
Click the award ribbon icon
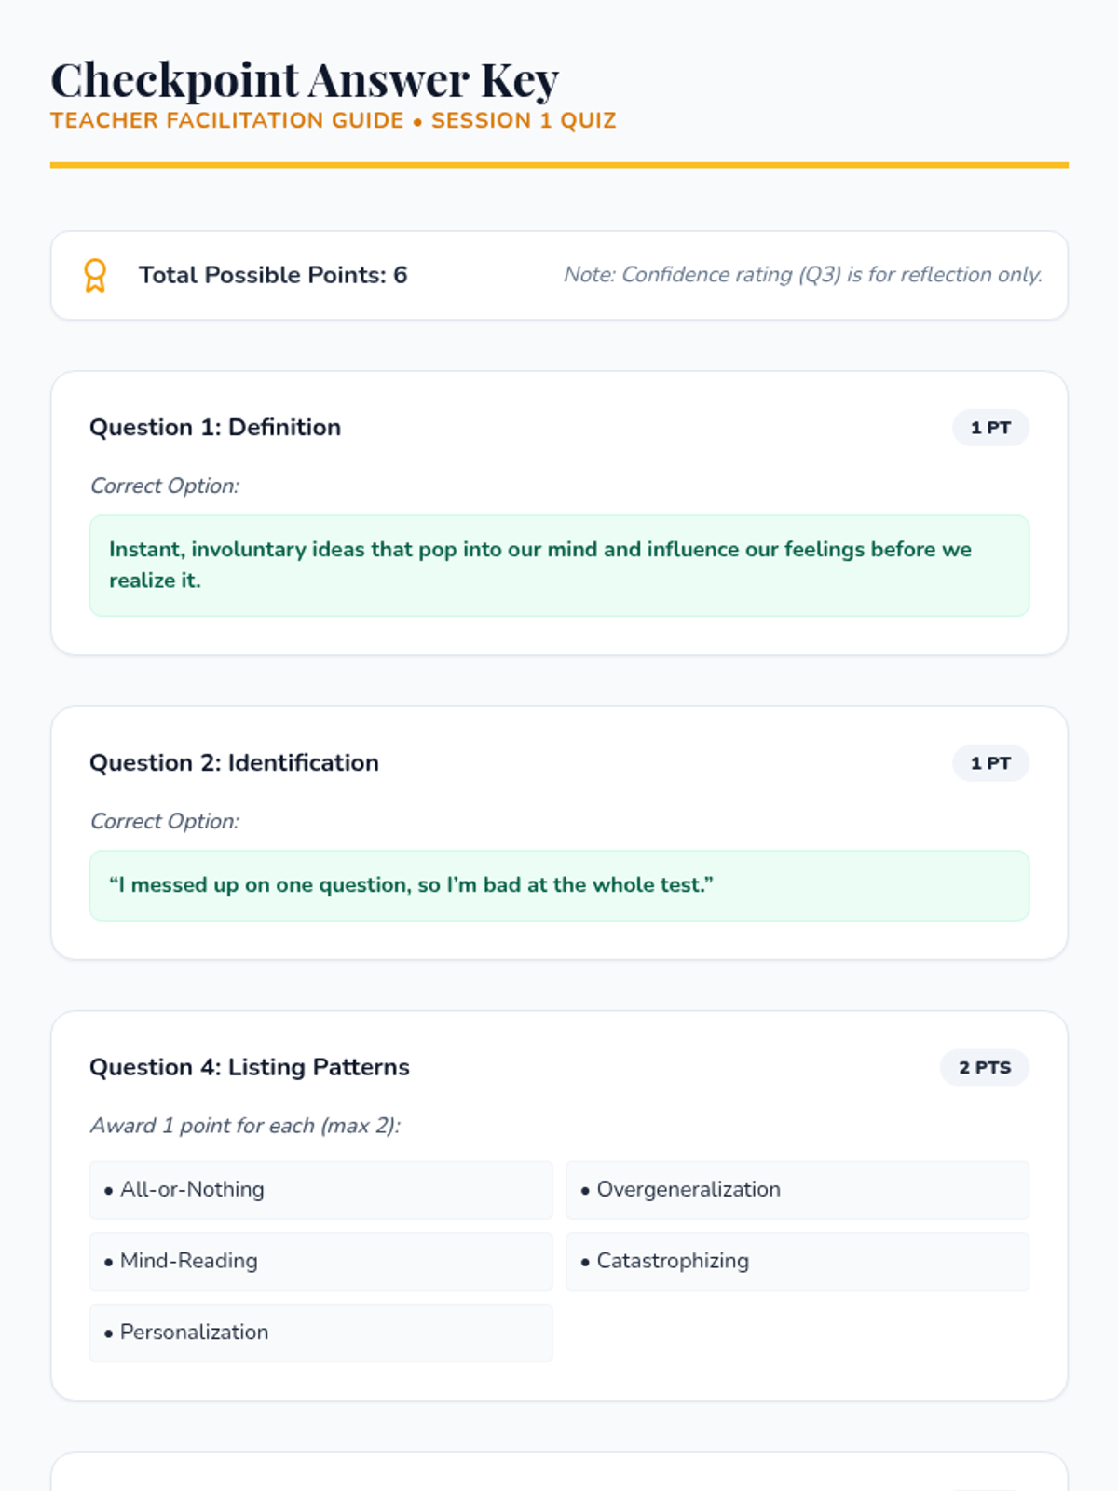(95, 276)
